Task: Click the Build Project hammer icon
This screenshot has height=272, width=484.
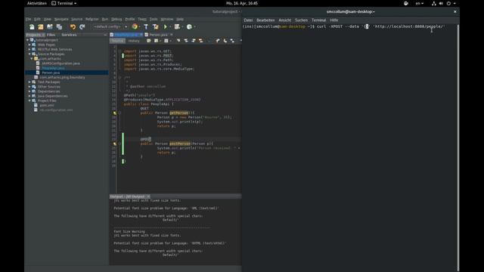Action: (x=146, y=27)
